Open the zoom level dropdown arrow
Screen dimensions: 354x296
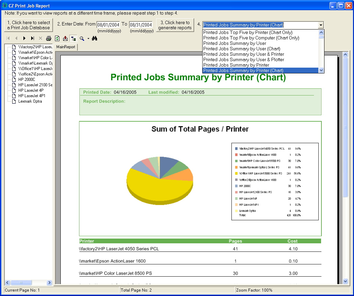[x=88, y=38]
